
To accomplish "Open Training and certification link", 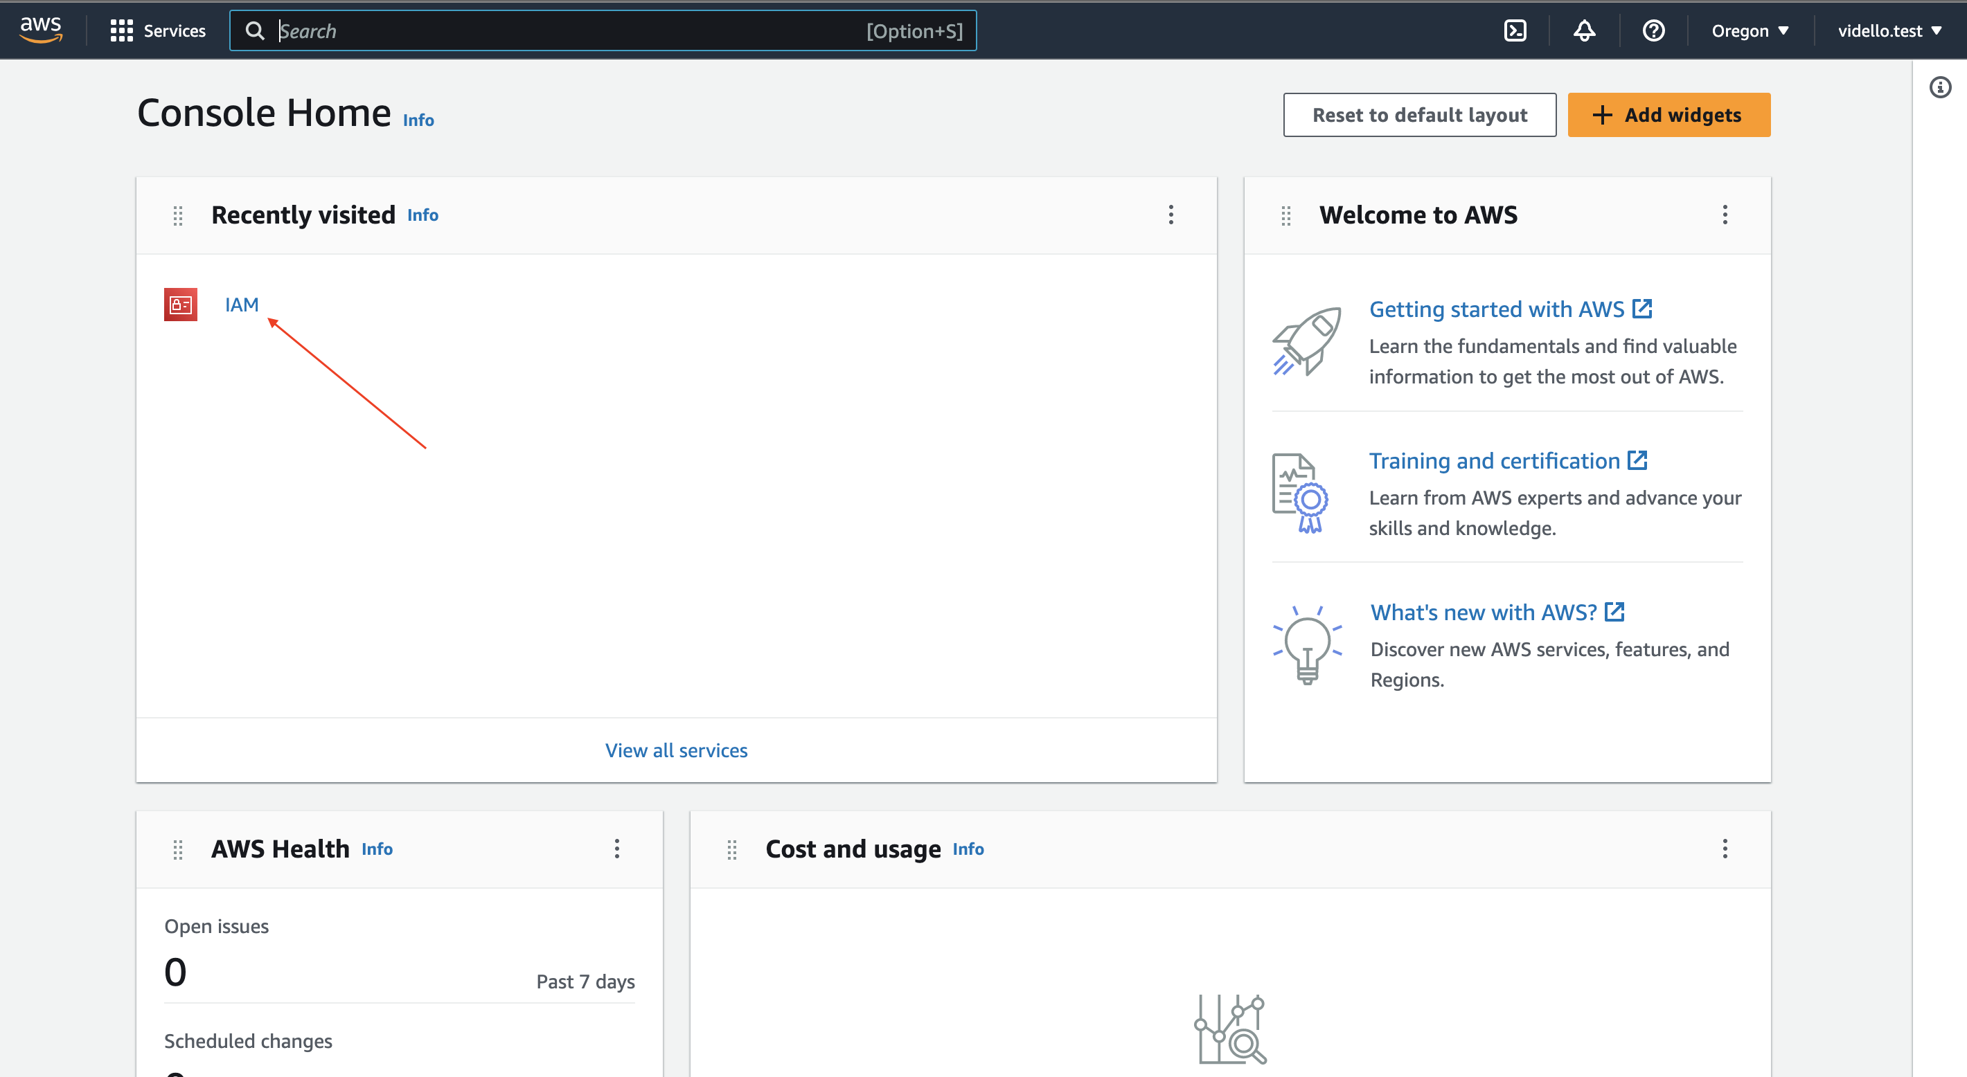I will (x=1508, y=460).
